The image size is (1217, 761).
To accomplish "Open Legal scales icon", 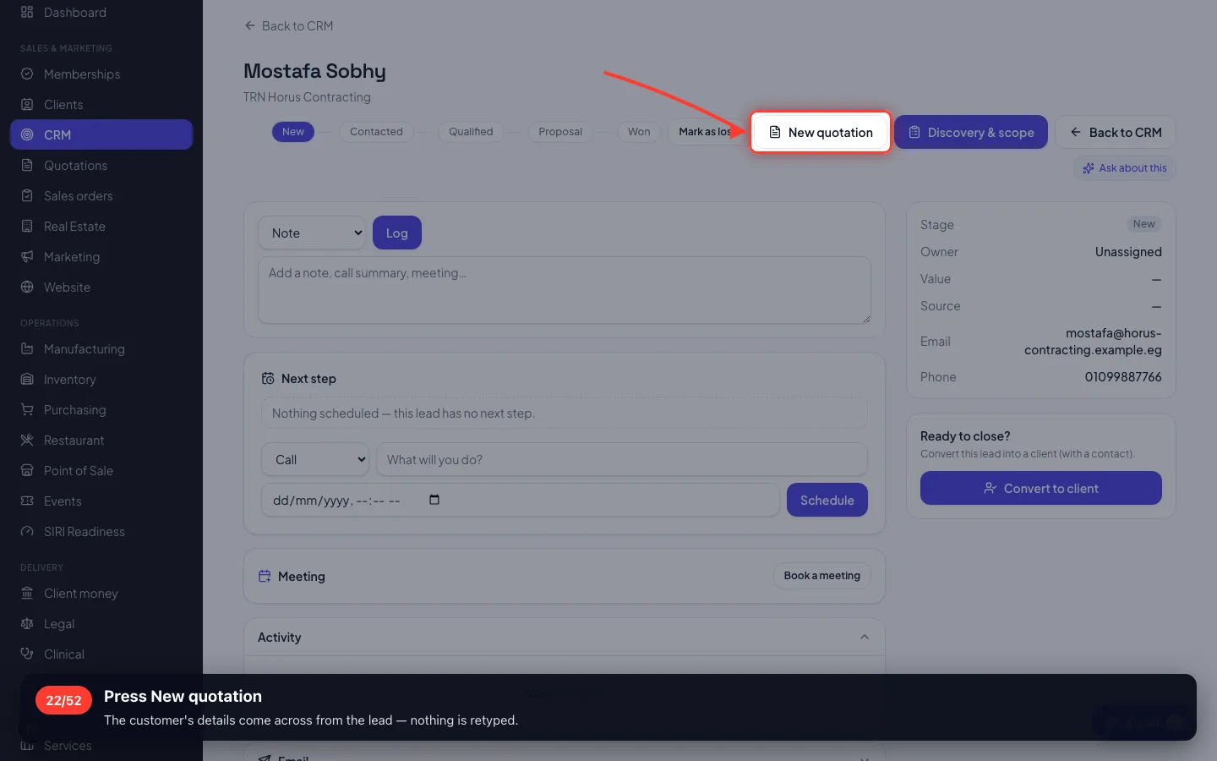I will pyautogui.click(x=27, y=624).
